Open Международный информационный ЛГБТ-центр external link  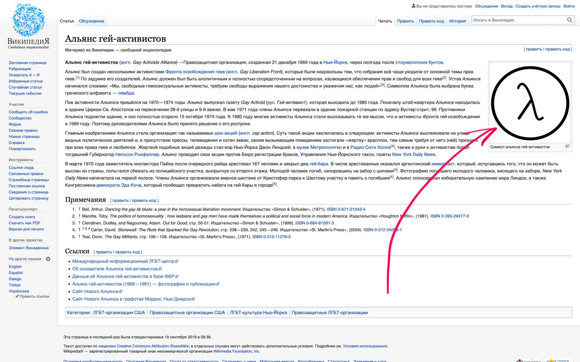(125, 261)
